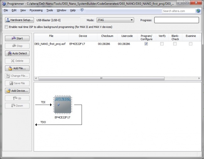This screenshot has width=204, height=159.
Task: Click the globe web search icon
Action: tap(198, 11)
